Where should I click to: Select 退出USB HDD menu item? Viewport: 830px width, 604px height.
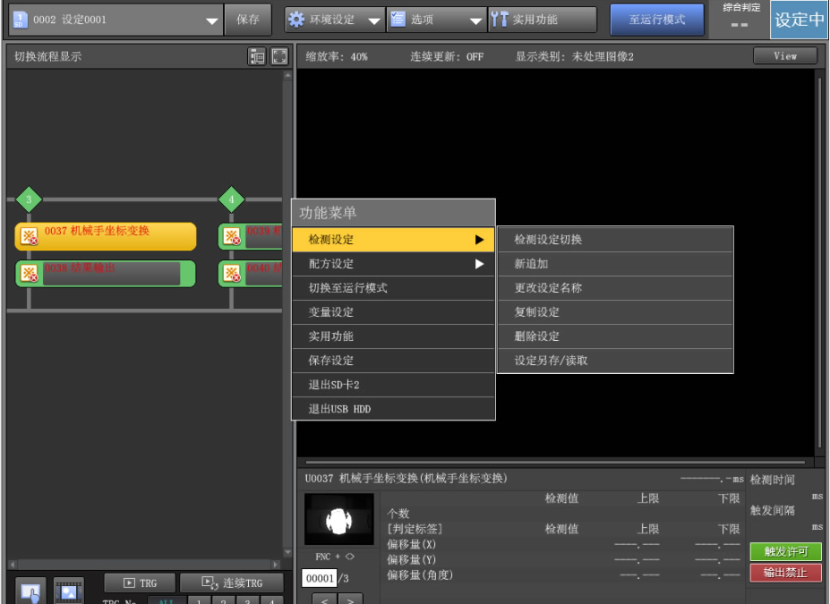pyautogui.click(x=393, y=409)
